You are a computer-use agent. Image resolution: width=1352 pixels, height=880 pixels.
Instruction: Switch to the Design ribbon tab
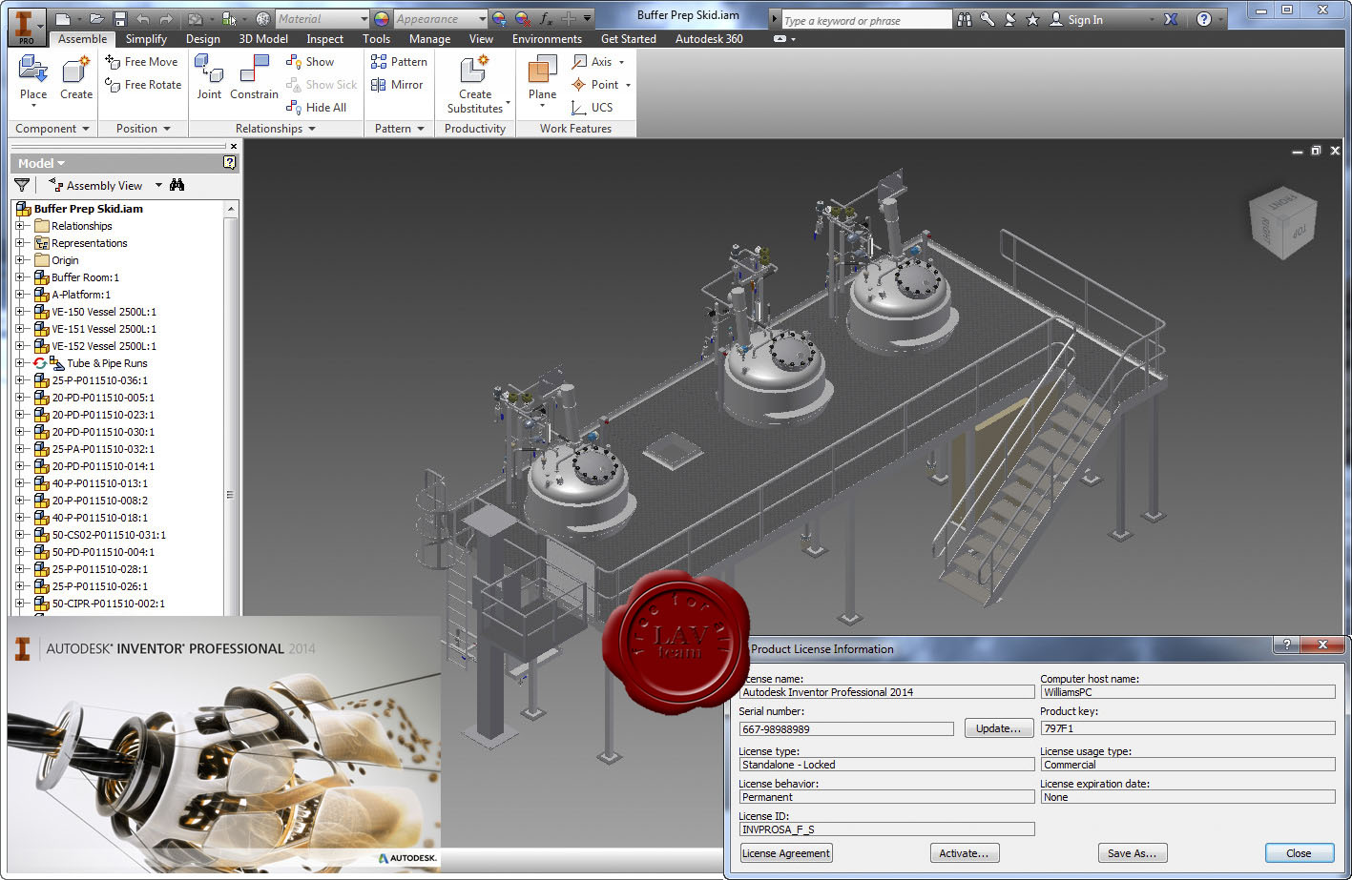pyautogui.click(x=202, y=39)
